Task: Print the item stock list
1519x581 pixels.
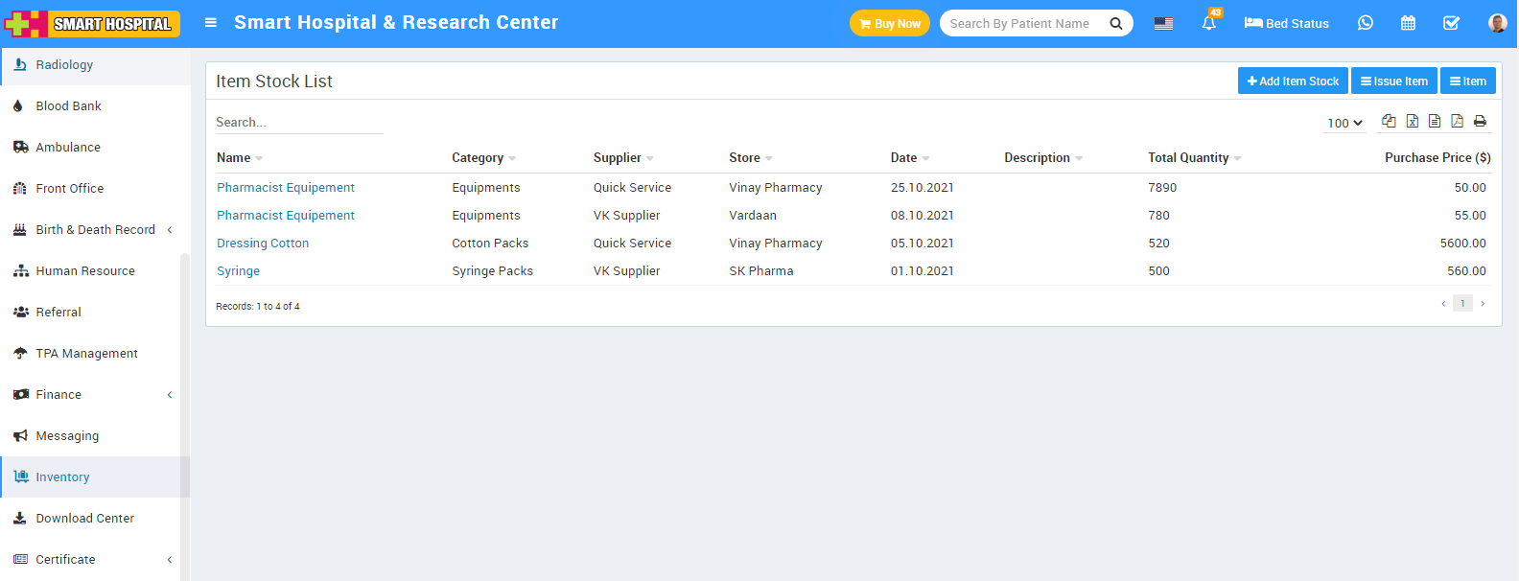Action: click(1480, 121)
